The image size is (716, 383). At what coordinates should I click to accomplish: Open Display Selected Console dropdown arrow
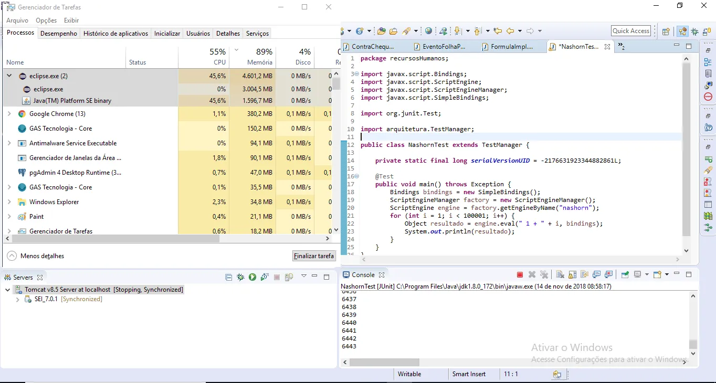click(647, 274)
